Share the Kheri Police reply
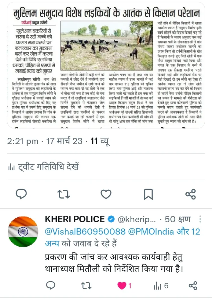The height and width of the screenshot is (307, 212). (193, 286)
